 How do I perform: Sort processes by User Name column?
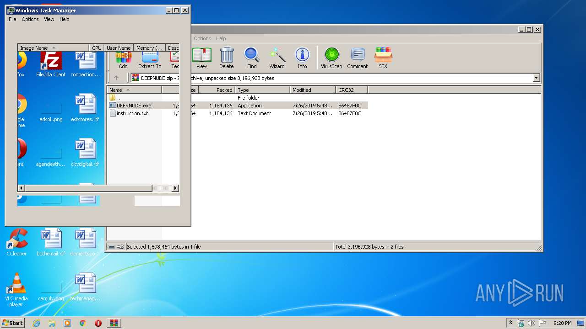click(119, 48)
